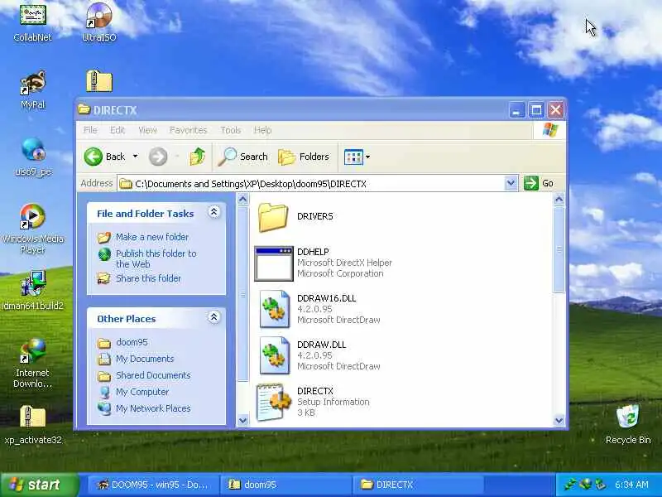Screen dimensions: 662x497
Task: Open the View menu
Action: pos(147,130)
